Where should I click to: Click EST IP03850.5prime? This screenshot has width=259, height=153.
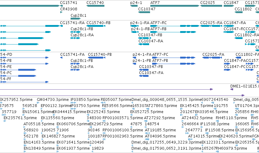85,100
